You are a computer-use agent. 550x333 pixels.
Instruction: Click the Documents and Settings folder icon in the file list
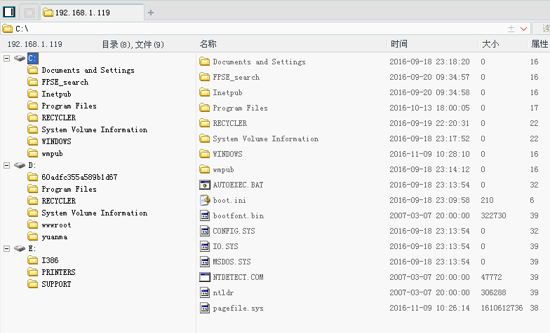click(205, 62)
